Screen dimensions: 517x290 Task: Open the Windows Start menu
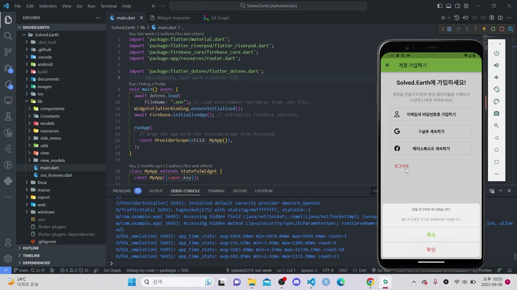coord(132,282)
